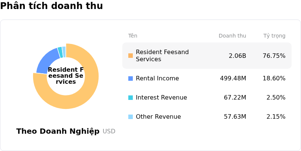Click the donut chart center label

(x=66, y=76)
